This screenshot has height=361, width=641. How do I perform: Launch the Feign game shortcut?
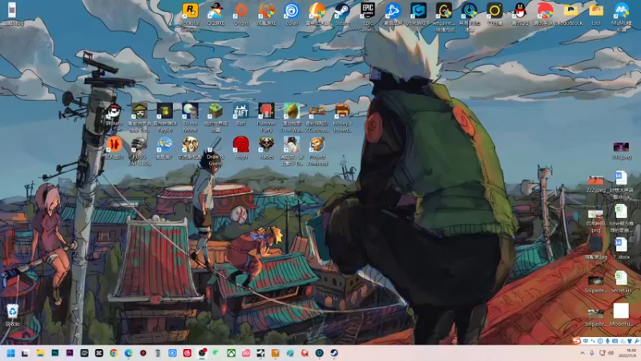241,145
